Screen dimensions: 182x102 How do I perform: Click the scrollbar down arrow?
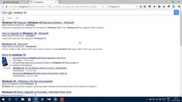point(181,95)
